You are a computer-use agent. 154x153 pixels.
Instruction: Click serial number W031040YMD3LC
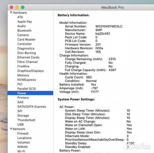109,26
